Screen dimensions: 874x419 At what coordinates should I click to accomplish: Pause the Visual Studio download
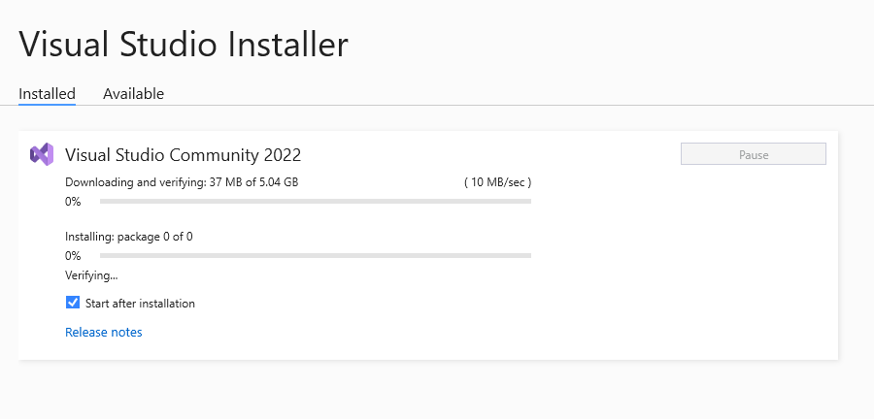[753, 154]
